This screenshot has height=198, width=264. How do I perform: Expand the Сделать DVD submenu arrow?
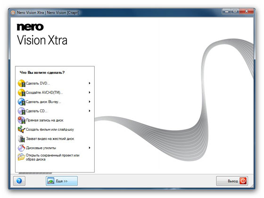(x=90, y=83)
